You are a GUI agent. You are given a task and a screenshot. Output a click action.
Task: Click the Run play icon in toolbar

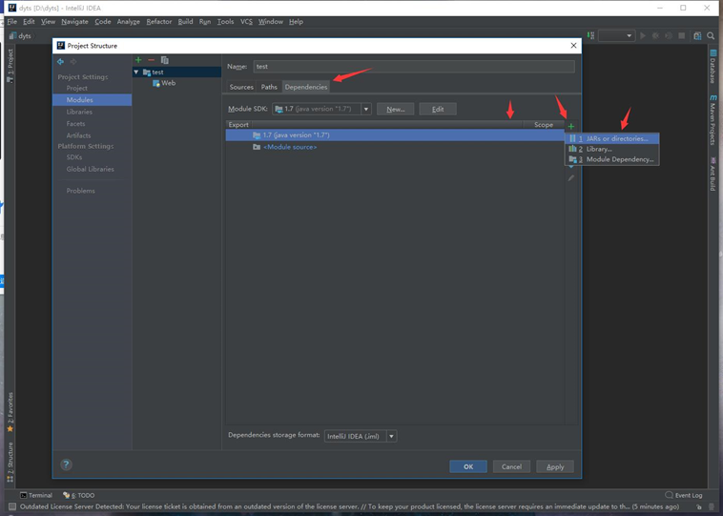643,36
